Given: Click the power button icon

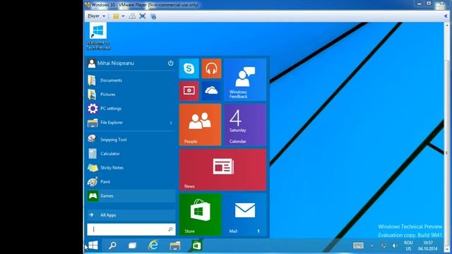Looking at the screenshot, I should point(171,63).
